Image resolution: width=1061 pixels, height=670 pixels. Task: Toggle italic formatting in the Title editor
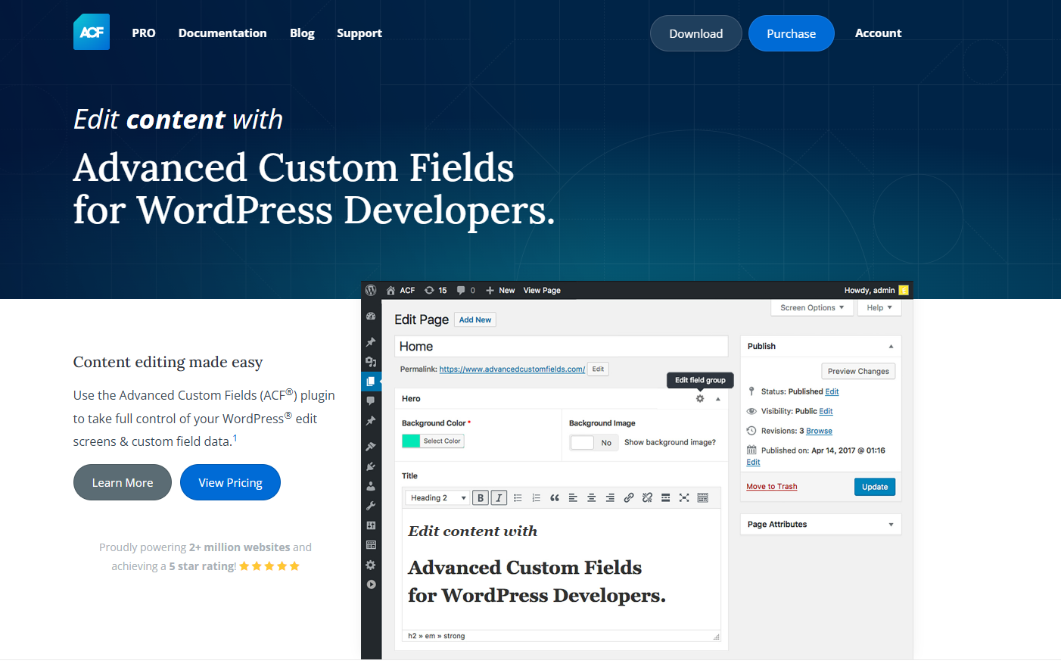(x=499, y=497)
